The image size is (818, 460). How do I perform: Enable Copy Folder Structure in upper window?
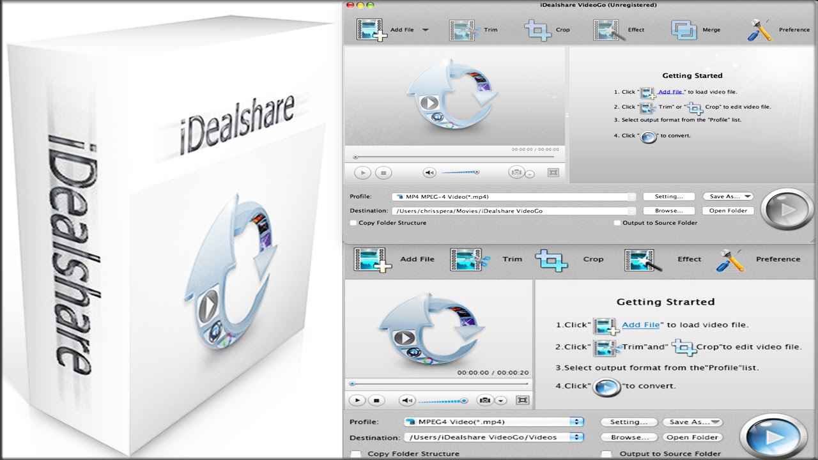pos(353,223)
